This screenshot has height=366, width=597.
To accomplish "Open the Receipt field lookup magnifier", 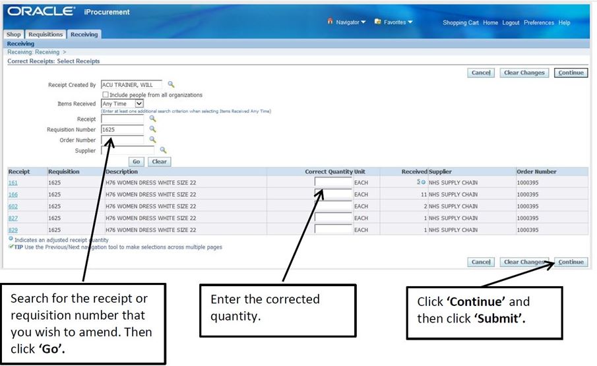I will tap(152, 119).
